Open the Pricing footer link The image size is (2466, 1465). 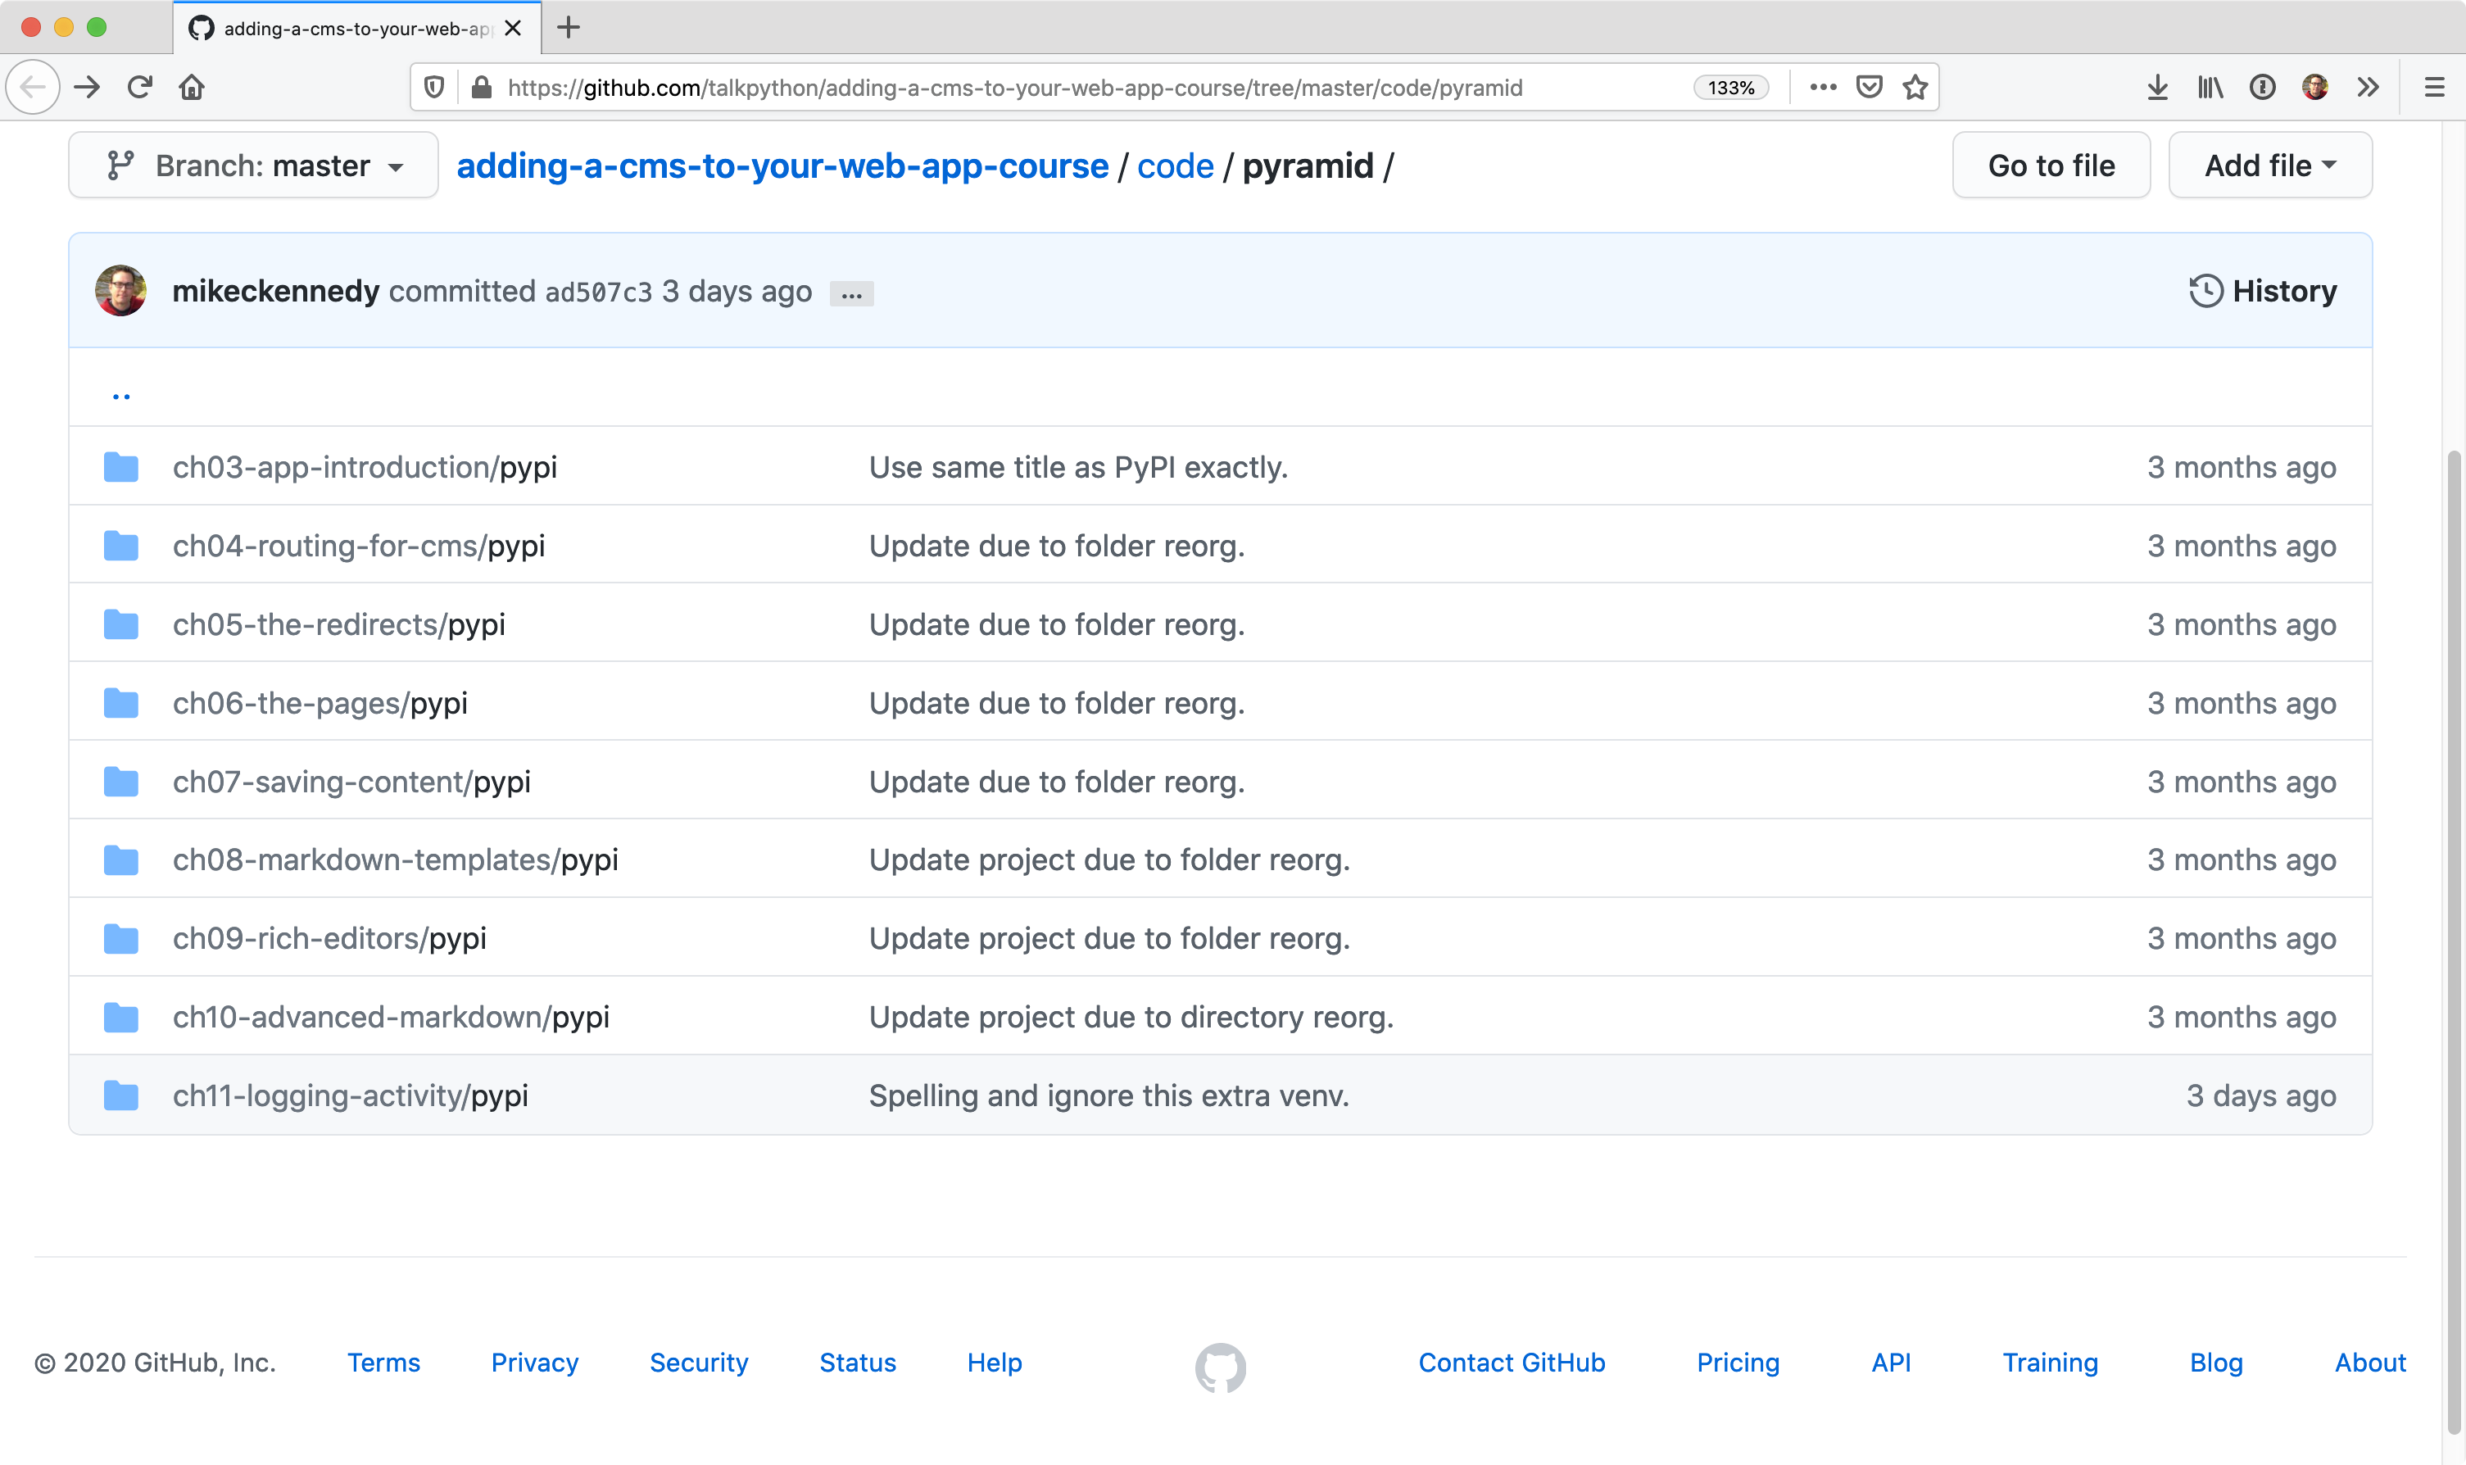point(1738,1363)
